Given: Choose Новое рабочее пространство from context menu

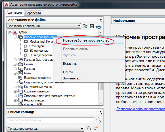Looking at the screenshot, I should click(x=89, y=40).
